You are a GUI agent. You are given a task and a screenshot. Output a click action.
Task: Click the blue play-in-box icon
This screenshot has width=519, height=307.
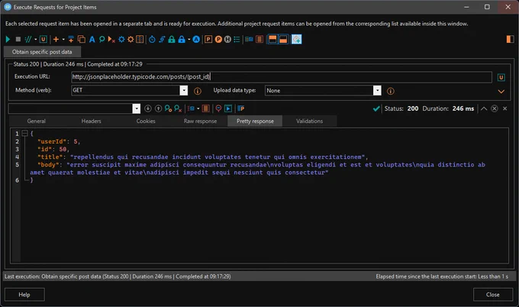click(228, 108)
